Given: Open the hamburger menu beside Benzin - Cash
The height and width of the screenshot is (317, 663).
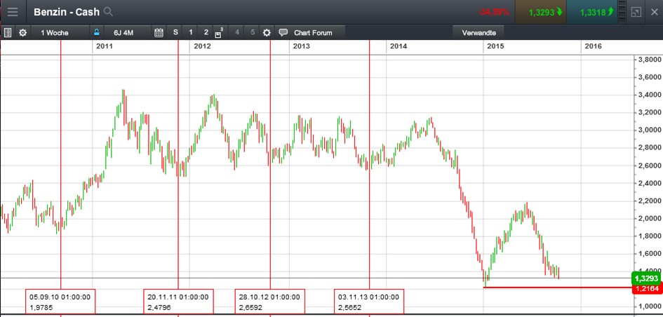Looking at the screenshot, I should [x=13, y=12].
